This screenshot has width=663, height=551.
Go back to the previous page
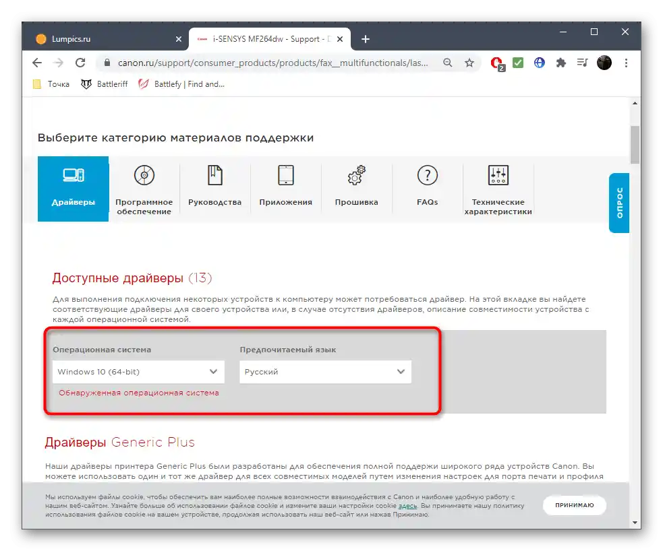click(x=37, y=63)
